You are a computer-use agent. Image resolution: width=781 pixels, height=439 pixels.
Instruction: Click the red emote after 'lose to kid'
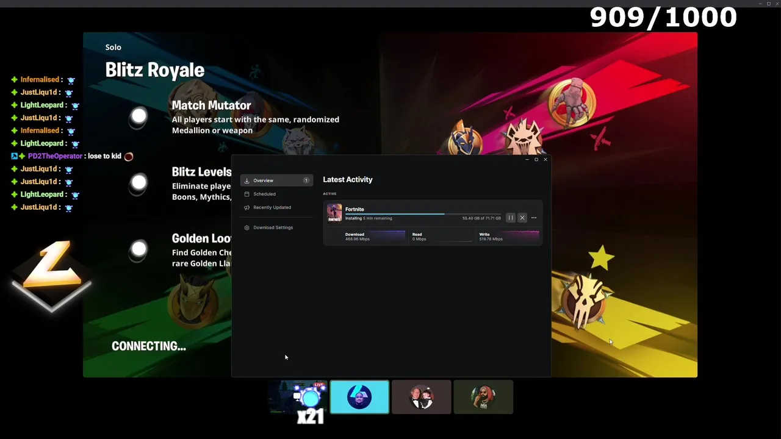129,157
